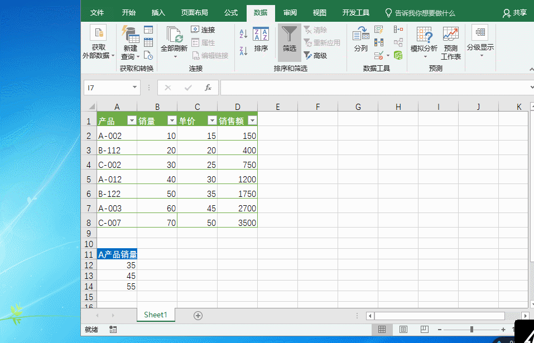Click the Tell Me search box
The width and height of the screenshot is (534, 343).
pos(420,13)
